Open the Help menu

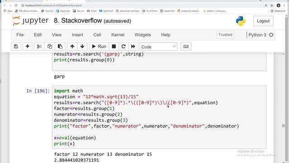pyautogui.click(x=166, y=35)
